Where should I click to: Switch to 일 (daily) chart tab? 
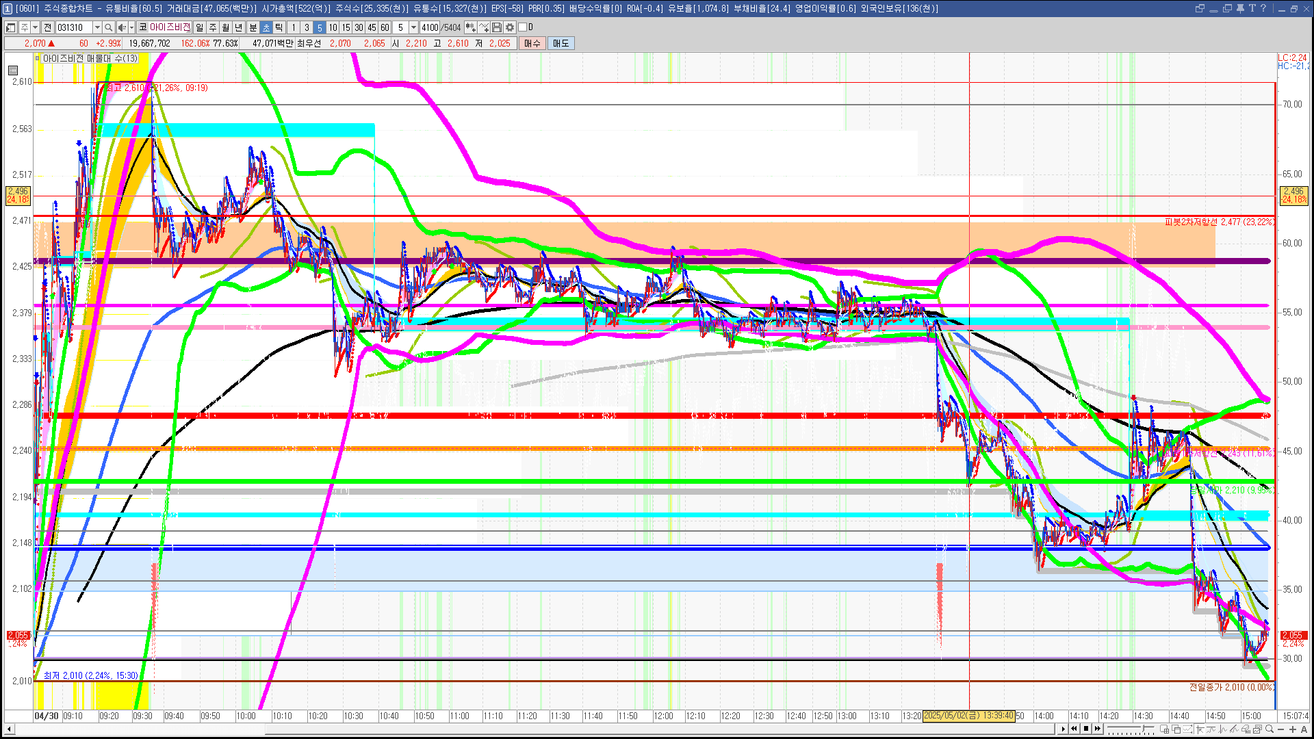199,27
